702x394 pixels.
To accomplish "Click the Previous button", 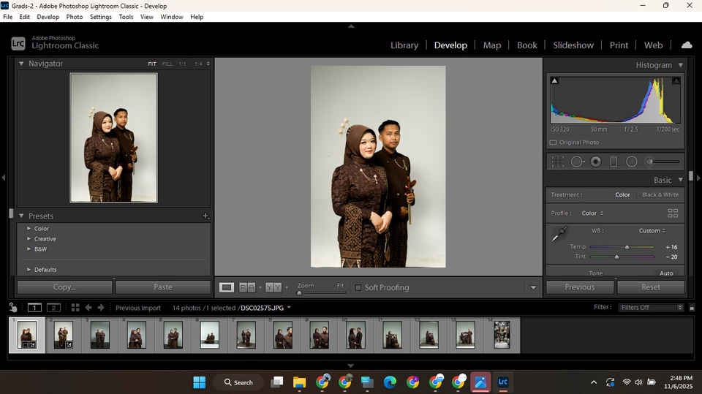I will point(580,287).
